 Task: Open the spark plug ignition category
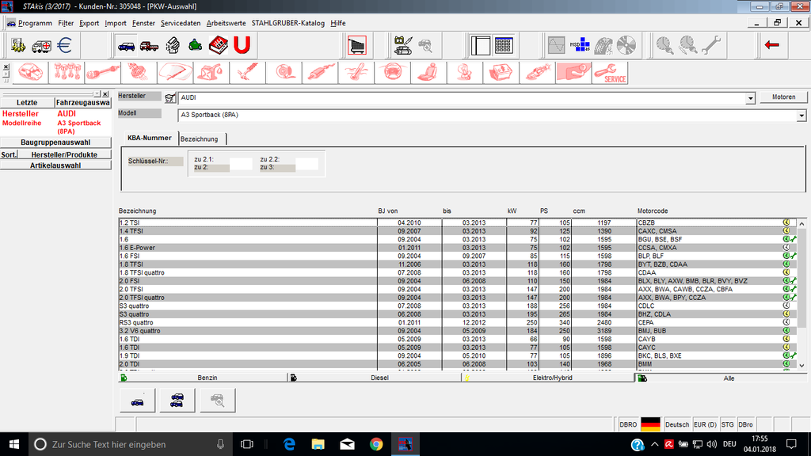click(538, 72)
